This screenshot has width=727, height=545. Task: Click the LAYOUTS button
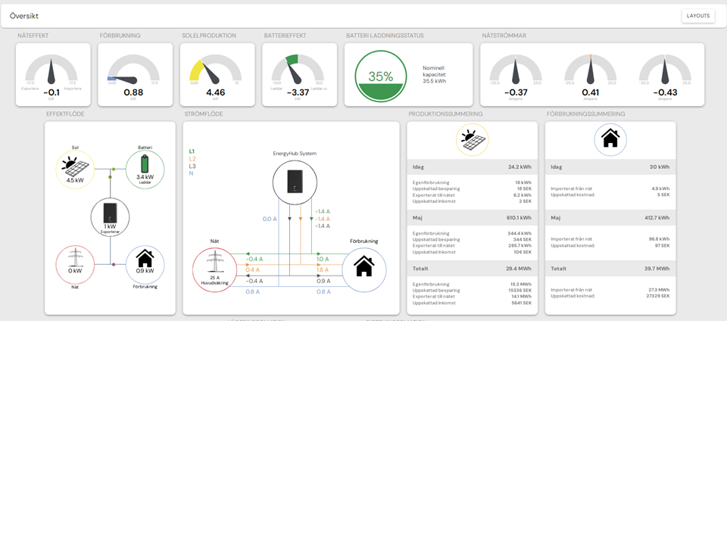[697, 16]
